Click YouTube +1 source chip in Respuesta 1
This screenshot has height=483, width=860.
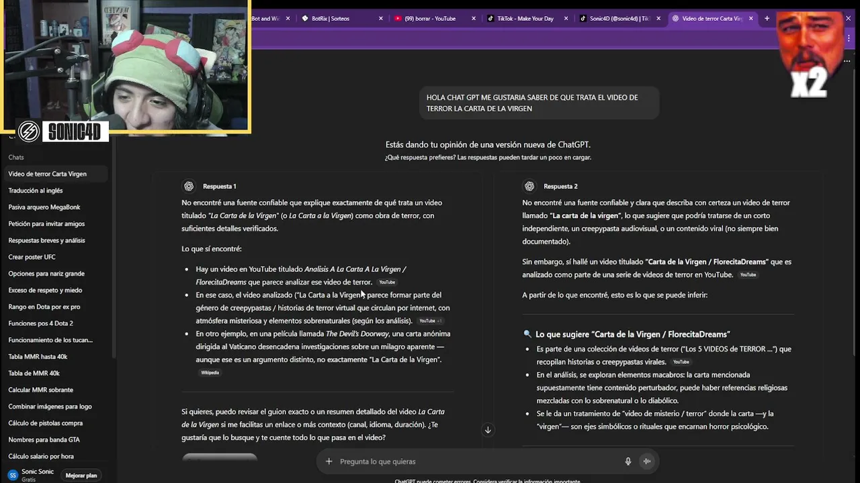[430, 321]
